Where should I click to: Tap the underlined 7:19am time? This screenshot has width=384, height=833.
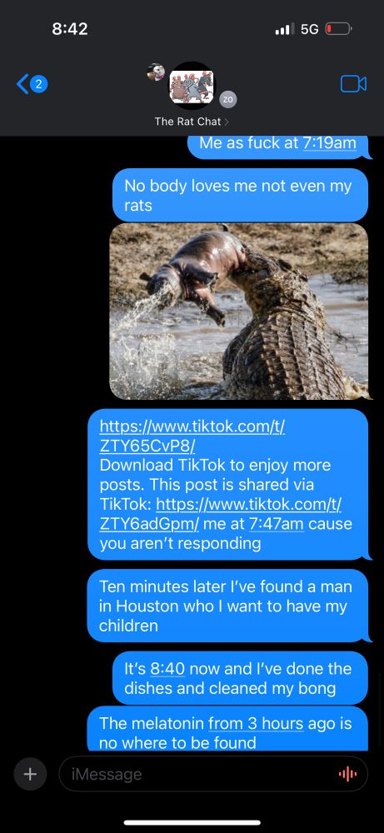pyautogui.click(x=329, y=143)
